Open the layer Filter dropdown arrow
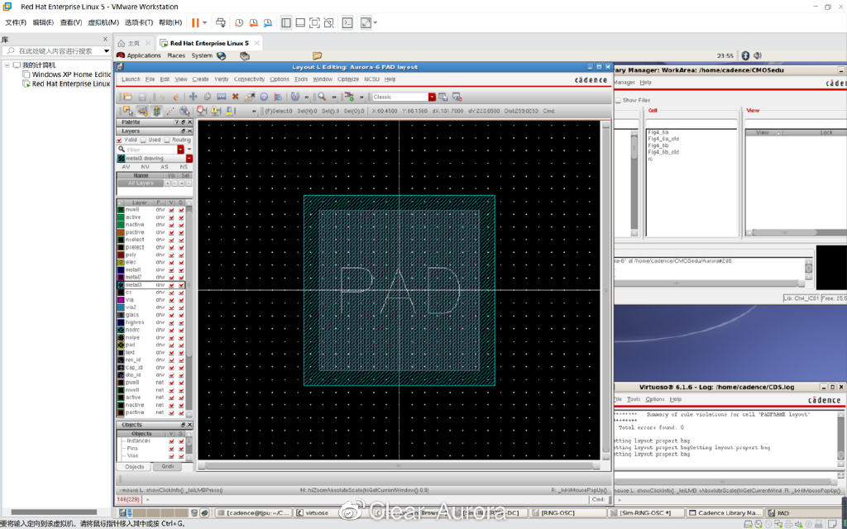The height and width of the screenshot is (529, 847). [x=180, y=149]
